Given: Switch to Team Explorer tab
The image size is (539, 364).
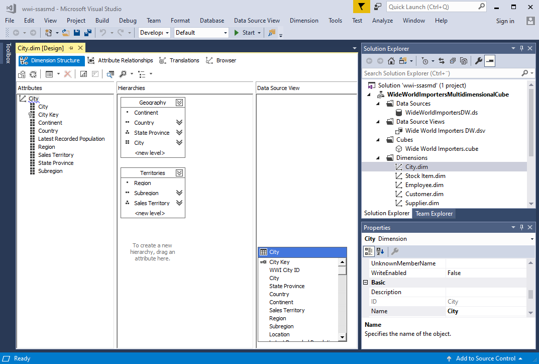Looking at the screenshot, I should 434,214.
